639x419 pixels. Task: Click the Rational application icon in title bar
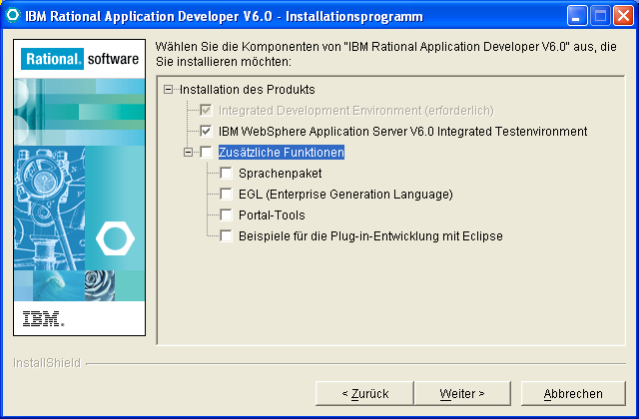pyautogui.click(x=13, y=16)
